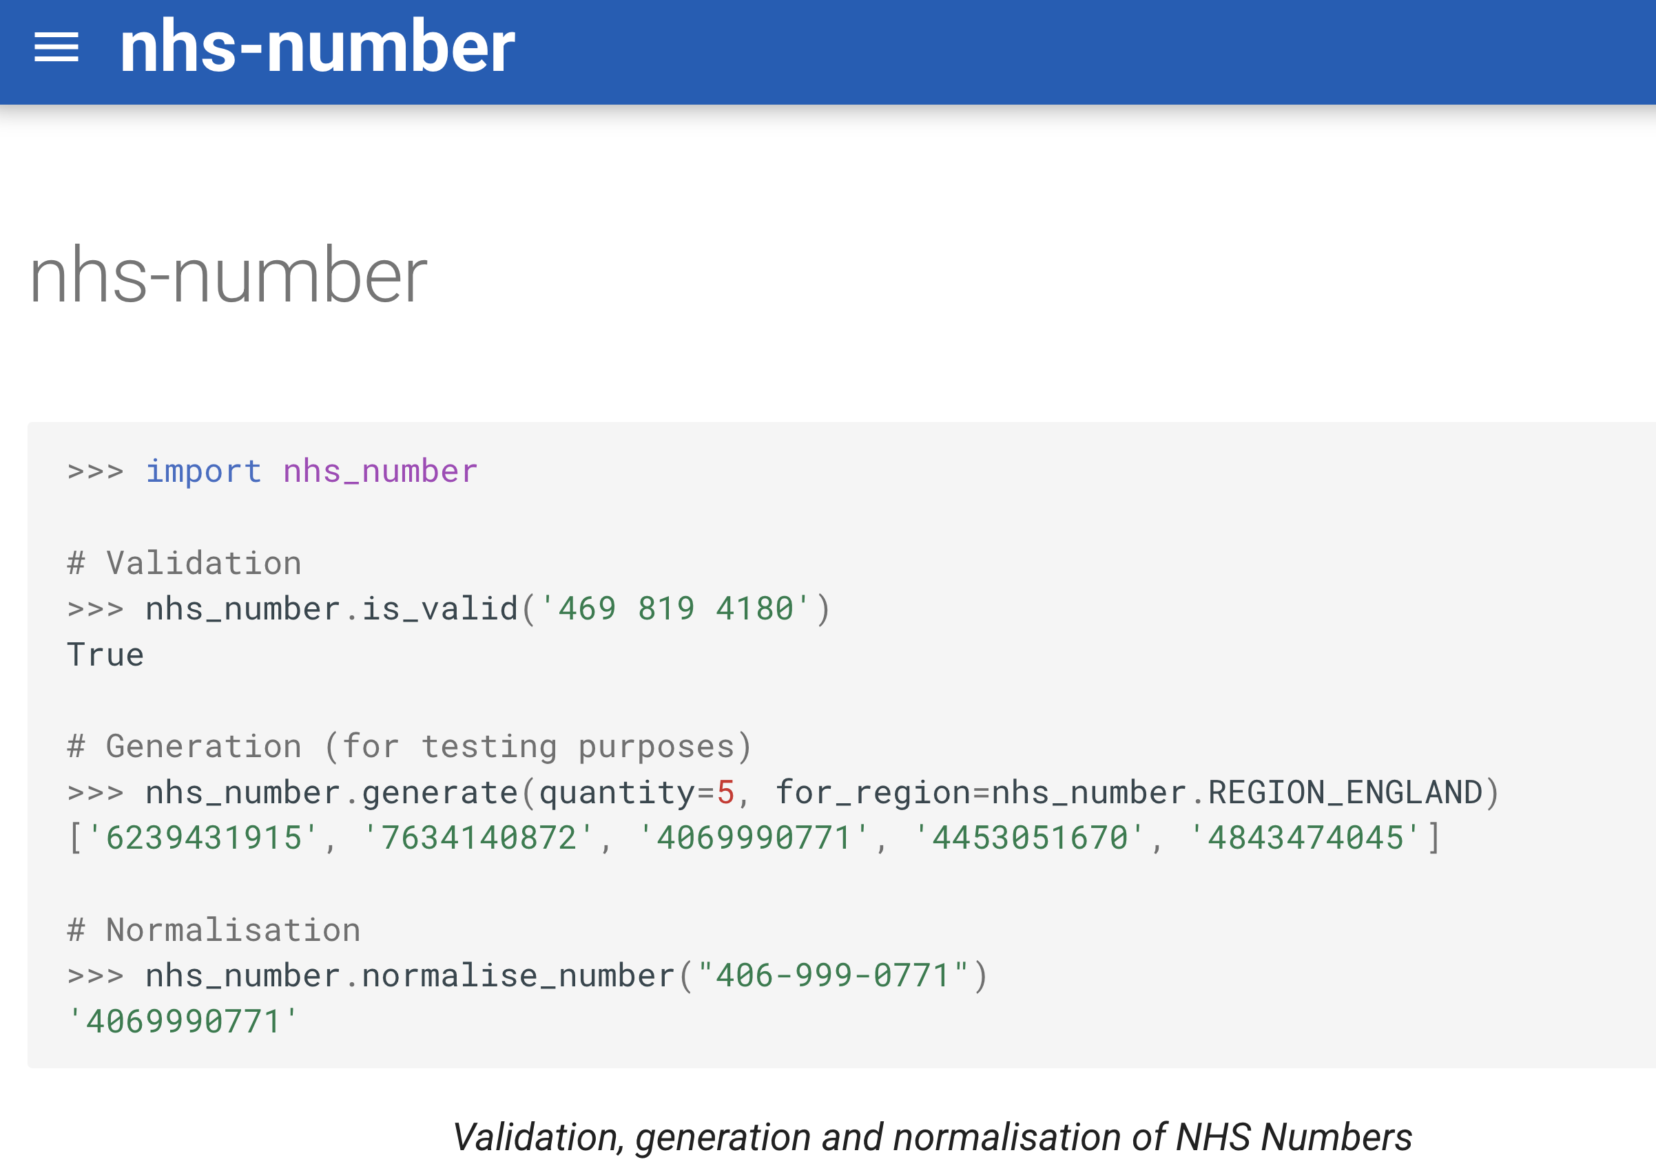Viewport: 1656px width, 1166px height.
Task: Click the generate function name
Action: [x=440, y=793]
